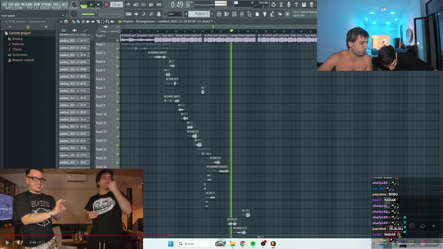Select the playlist paint brush tool
The width and height of the screenshot is (443, 249).
pyautogui.click(x=78, y=21)
